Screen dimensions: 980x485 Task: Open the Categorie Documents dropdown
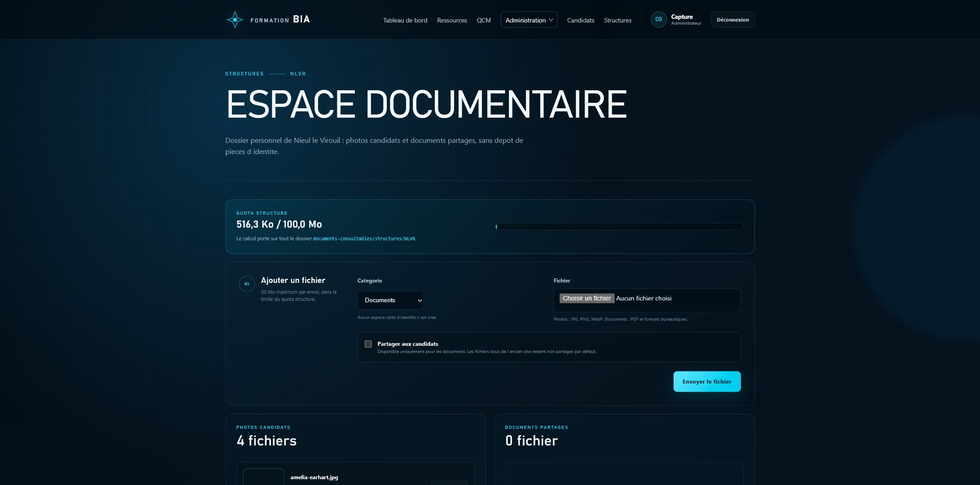[x=390, y=300]
